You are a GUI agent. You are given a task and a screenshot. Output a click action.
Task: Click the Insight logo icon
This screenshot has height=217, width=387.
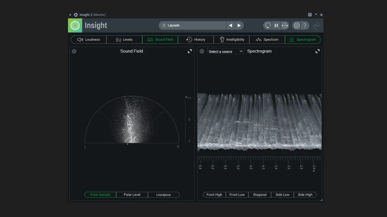[x=75, y=25]
